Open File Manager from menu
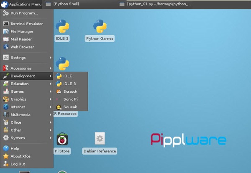Image resolution: width=251 pixels, height=173 pixels. [x=27, y=31]
